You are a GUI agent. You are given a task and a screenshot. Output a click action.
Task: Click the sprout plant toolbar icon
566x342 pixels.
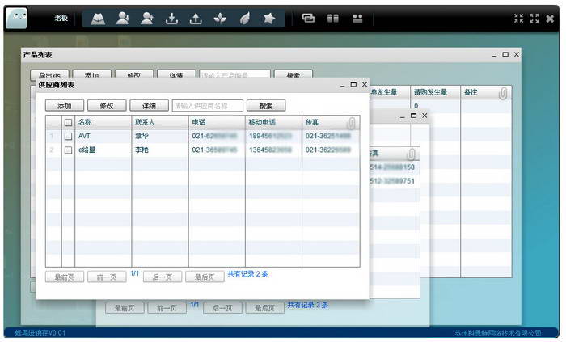pyautogui.click(x=220, y=19)
